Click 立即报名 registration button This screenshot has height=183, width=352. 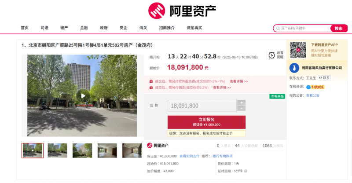pyautogui.click(x=206, y=122)
